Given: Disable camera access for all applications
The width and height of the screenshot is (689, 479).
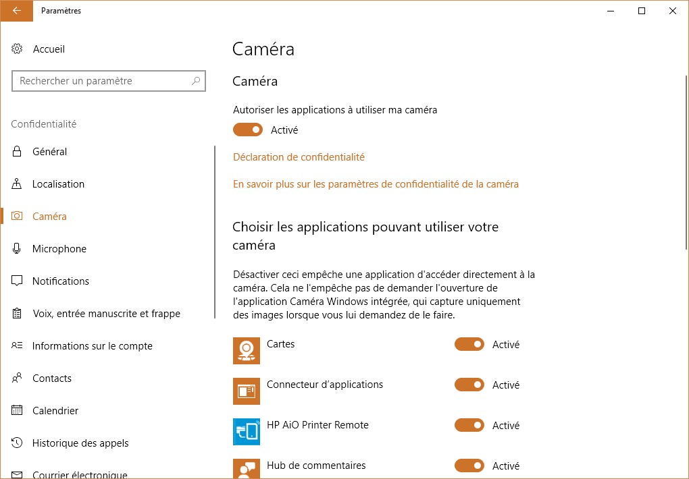Looking at the screenshot, I should 248,130.
